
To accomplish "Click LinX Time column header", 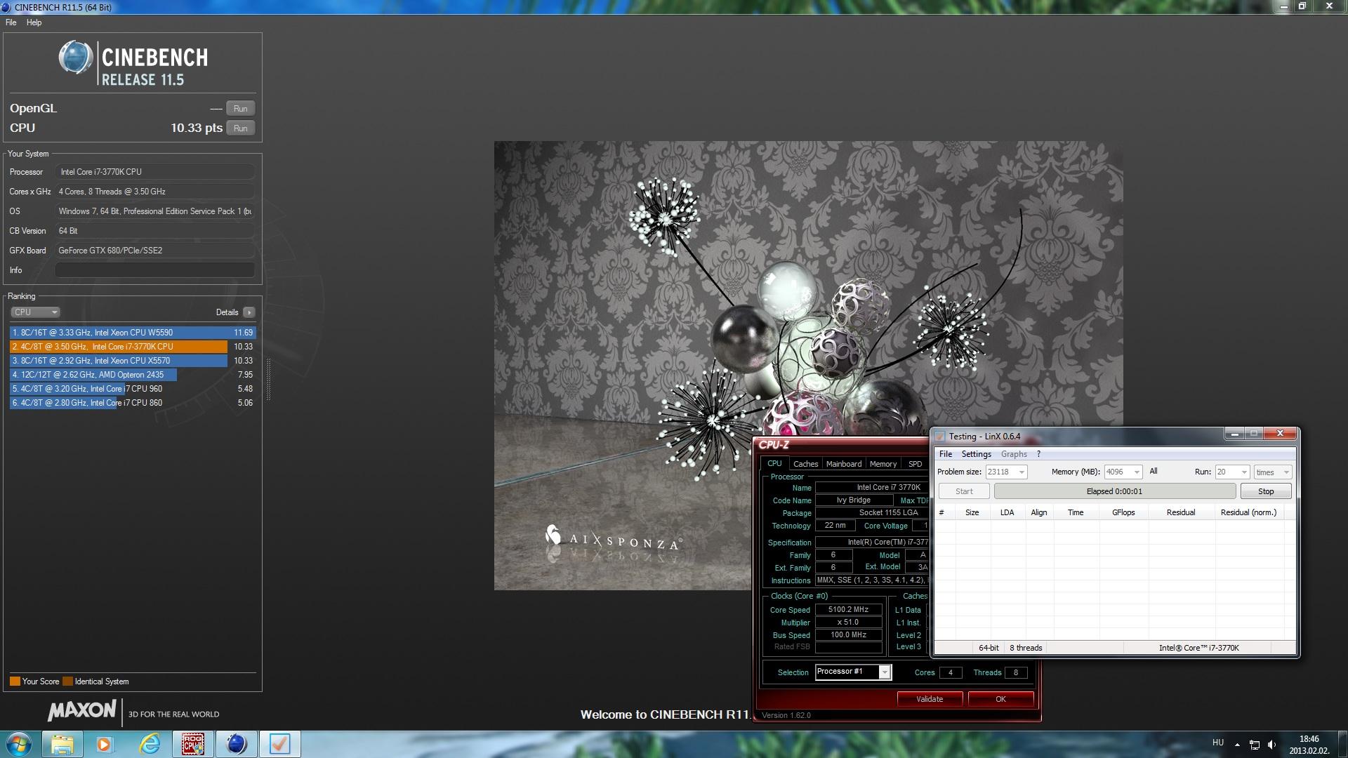I will (x=1076, y=512).
